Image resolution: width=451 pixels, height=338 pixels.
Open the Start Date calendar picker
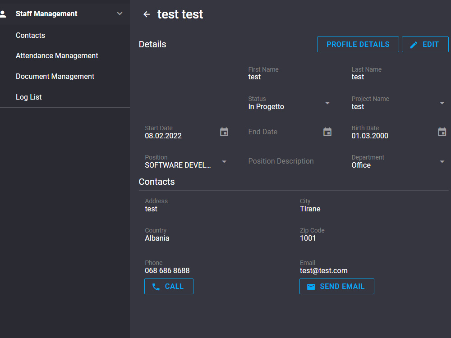point(224,132)
